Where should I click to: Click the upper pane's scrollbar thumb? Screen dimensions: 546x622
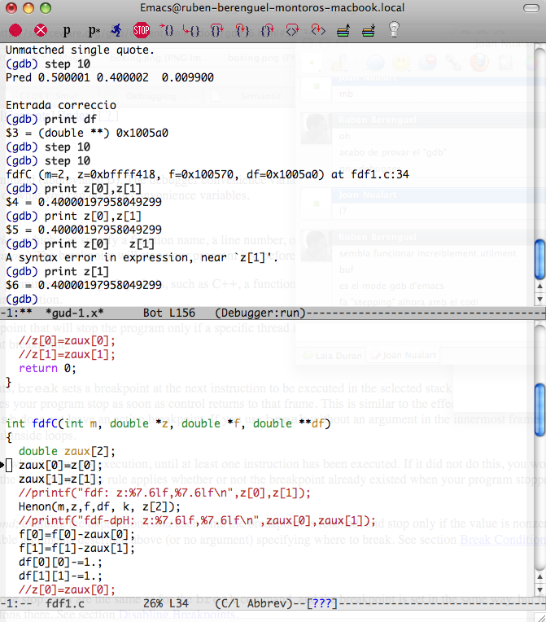coord(539,260)
